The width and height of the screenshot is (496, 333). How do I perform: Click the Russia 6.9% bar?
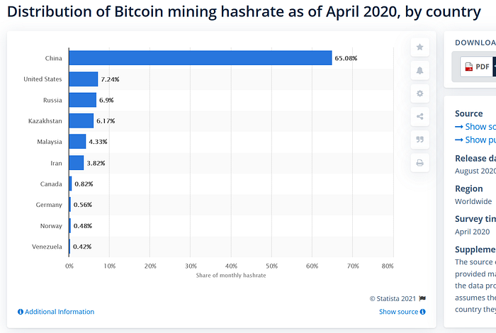click(x=83, y=100)
